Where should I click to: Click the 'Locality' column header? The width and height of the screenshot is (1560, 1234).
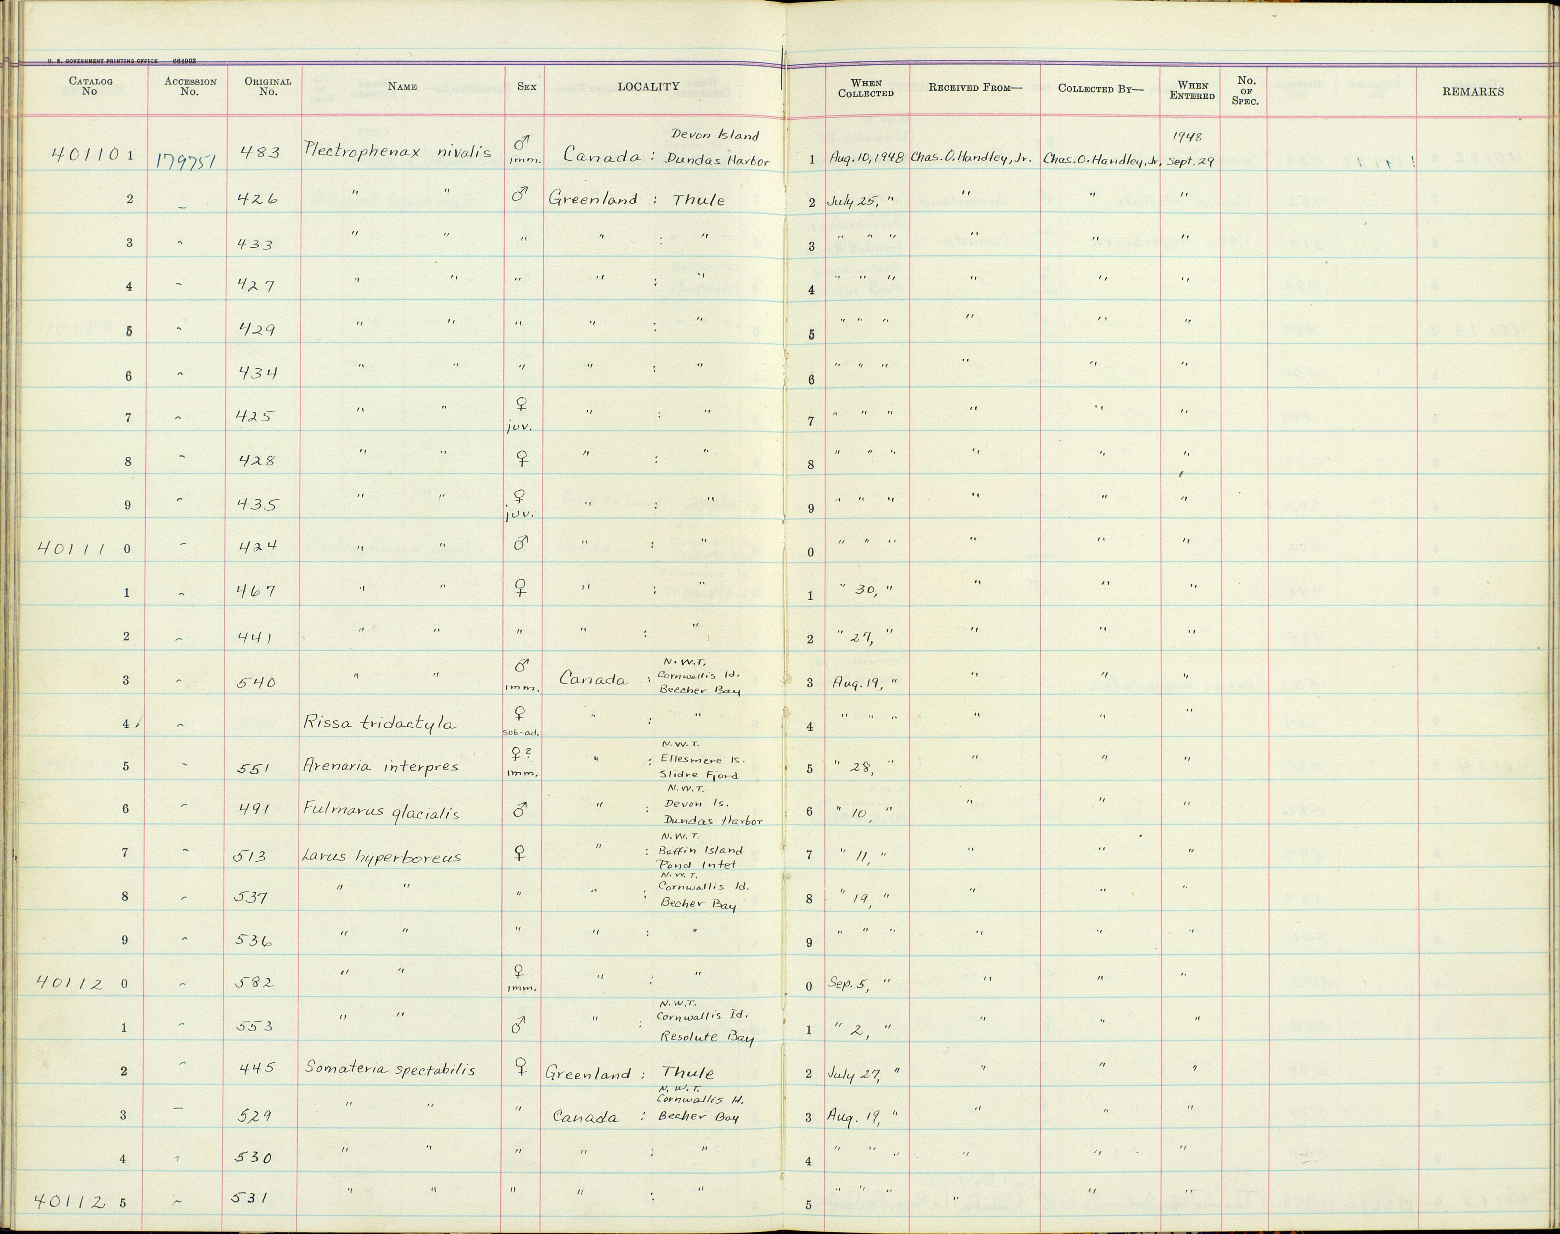click(648, 87)
